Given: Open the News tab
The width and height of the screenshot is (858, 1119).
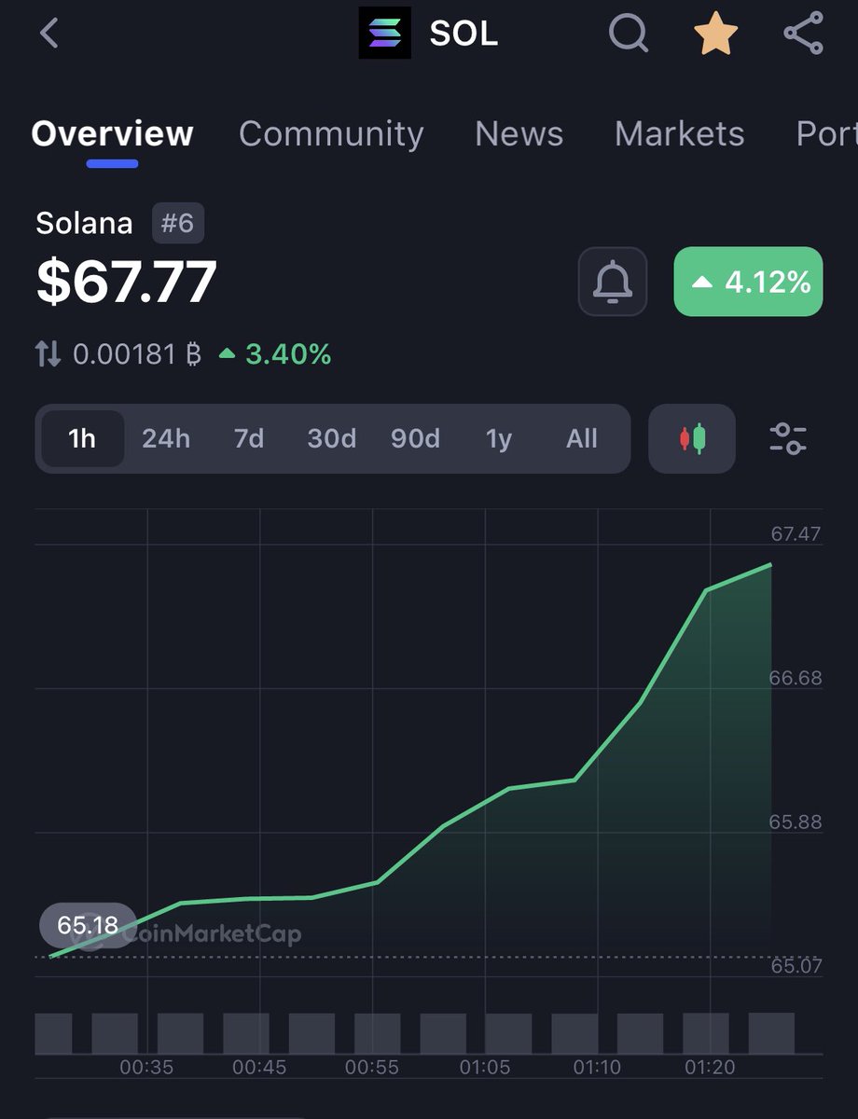Looking at the screenshot, I should click(x=519, y=134).
